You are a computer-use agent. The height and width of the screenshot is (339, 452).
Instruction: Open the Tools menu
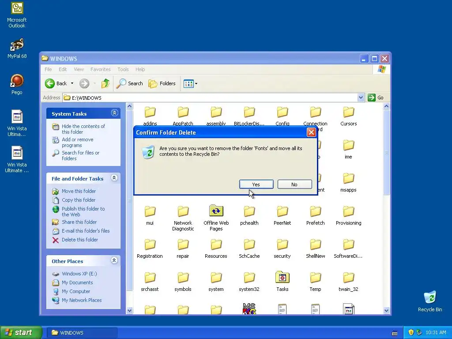tap(123, 69)
